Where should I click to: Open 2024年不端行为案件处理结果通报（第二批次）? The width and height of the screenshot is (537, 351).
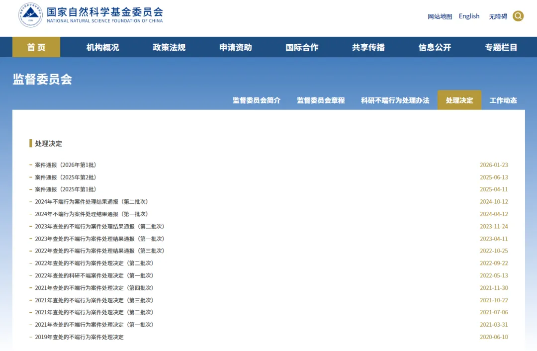91,202
